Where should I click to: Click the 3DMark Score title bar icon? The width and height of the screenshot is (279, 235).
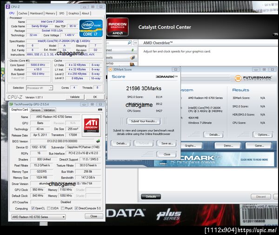(x=110, y=70)
